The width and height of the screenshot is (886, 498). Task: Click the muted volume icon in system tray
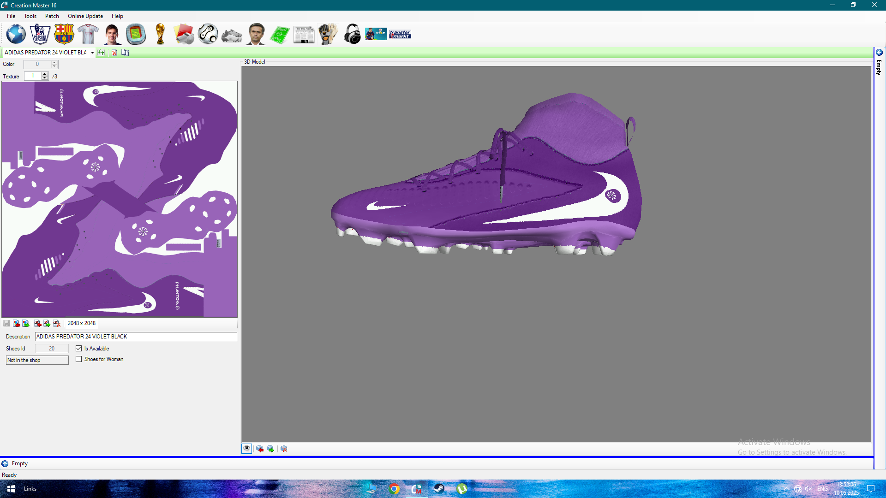tap(808, 489)
